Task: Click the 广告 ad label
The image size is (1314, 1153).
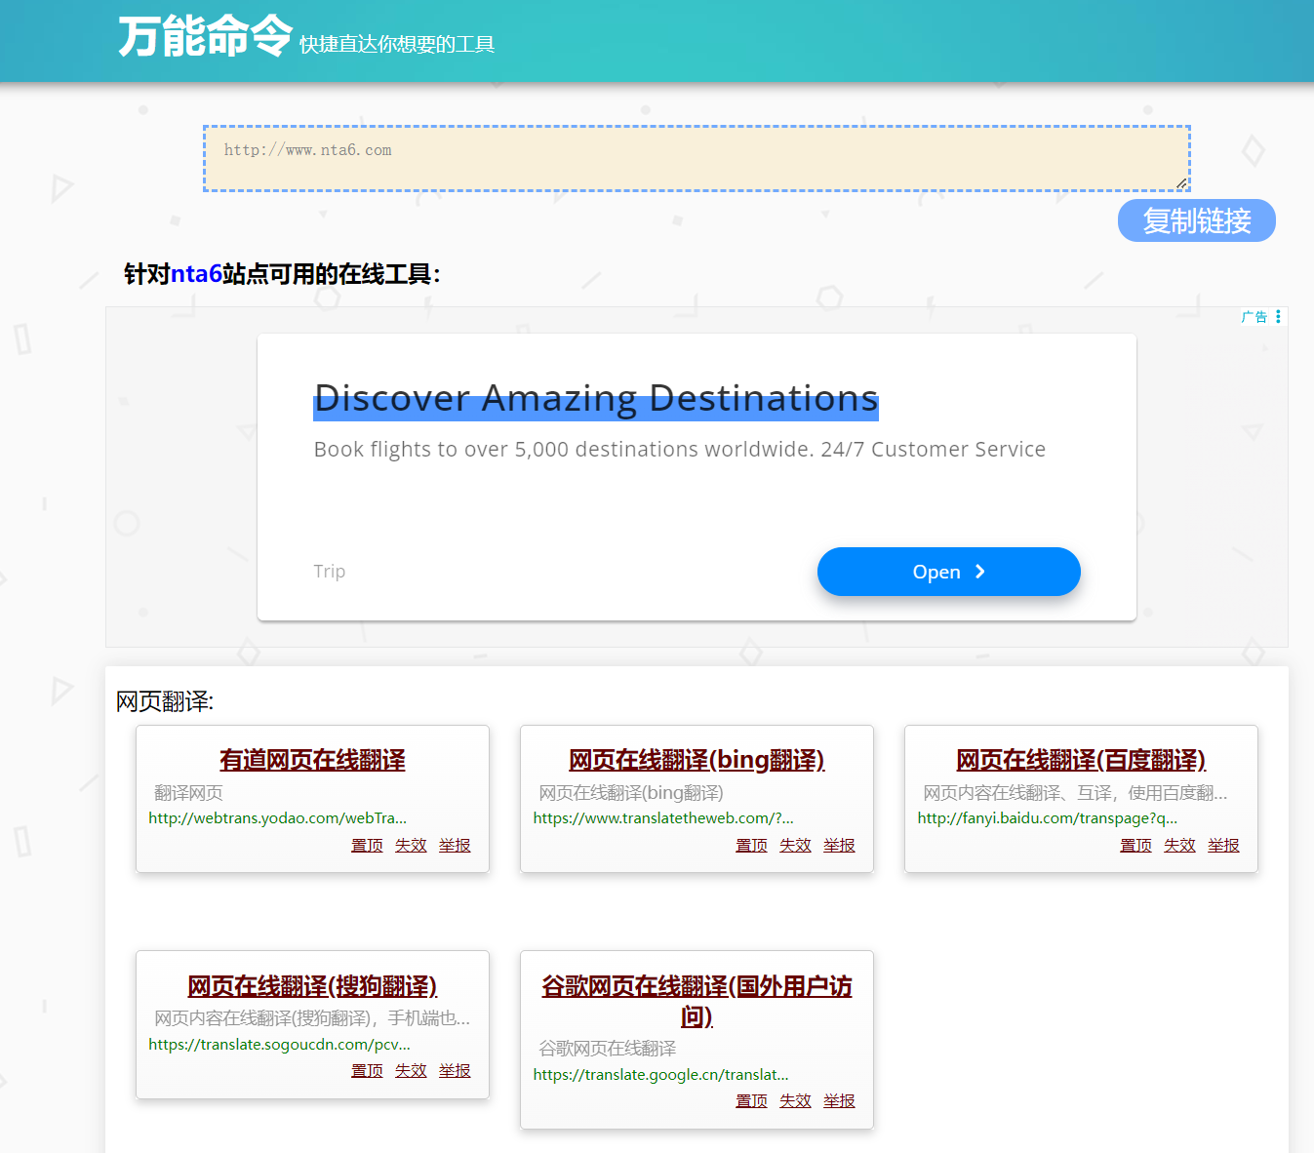Action: [1254, 317]
